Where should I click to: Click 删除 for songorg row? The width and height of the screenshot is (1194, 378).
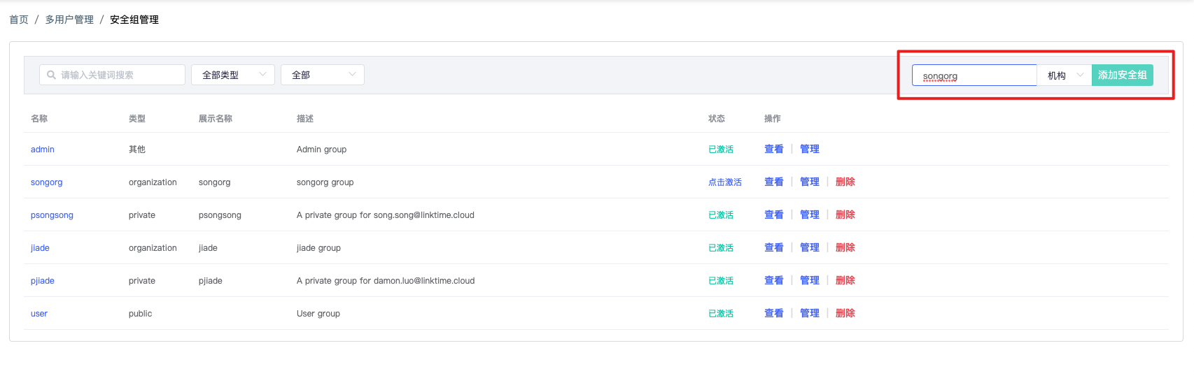click(x=845, y=182)
